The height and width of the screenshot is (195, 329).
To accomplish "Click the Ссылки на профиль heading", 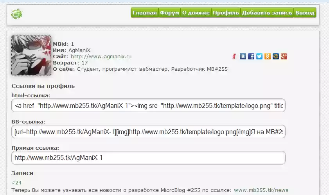I will pos(43,86).
